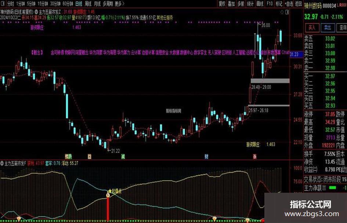Click the 撤跌 event marker on timeline

[x=68, y=157]
